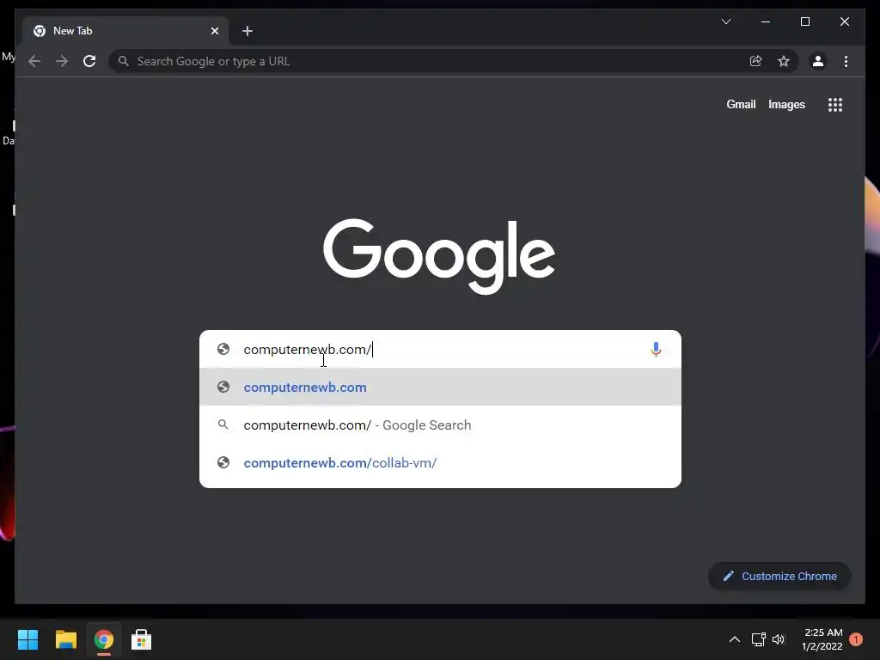Image resolution: width=880 pixels, height=660 pixels.
Task: Click the globe icon in search box
Action: pos(223,349)
